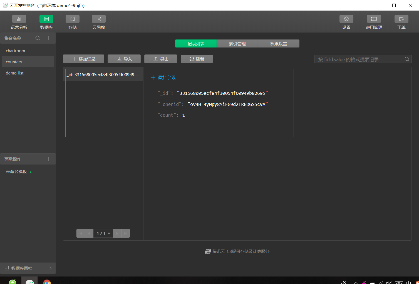
Task: Click the 添加记录 button
Action: click(83, 59)
